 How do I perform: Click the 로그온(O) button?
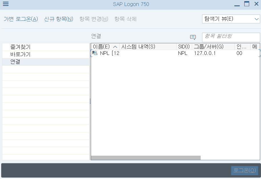click(244, 170)
